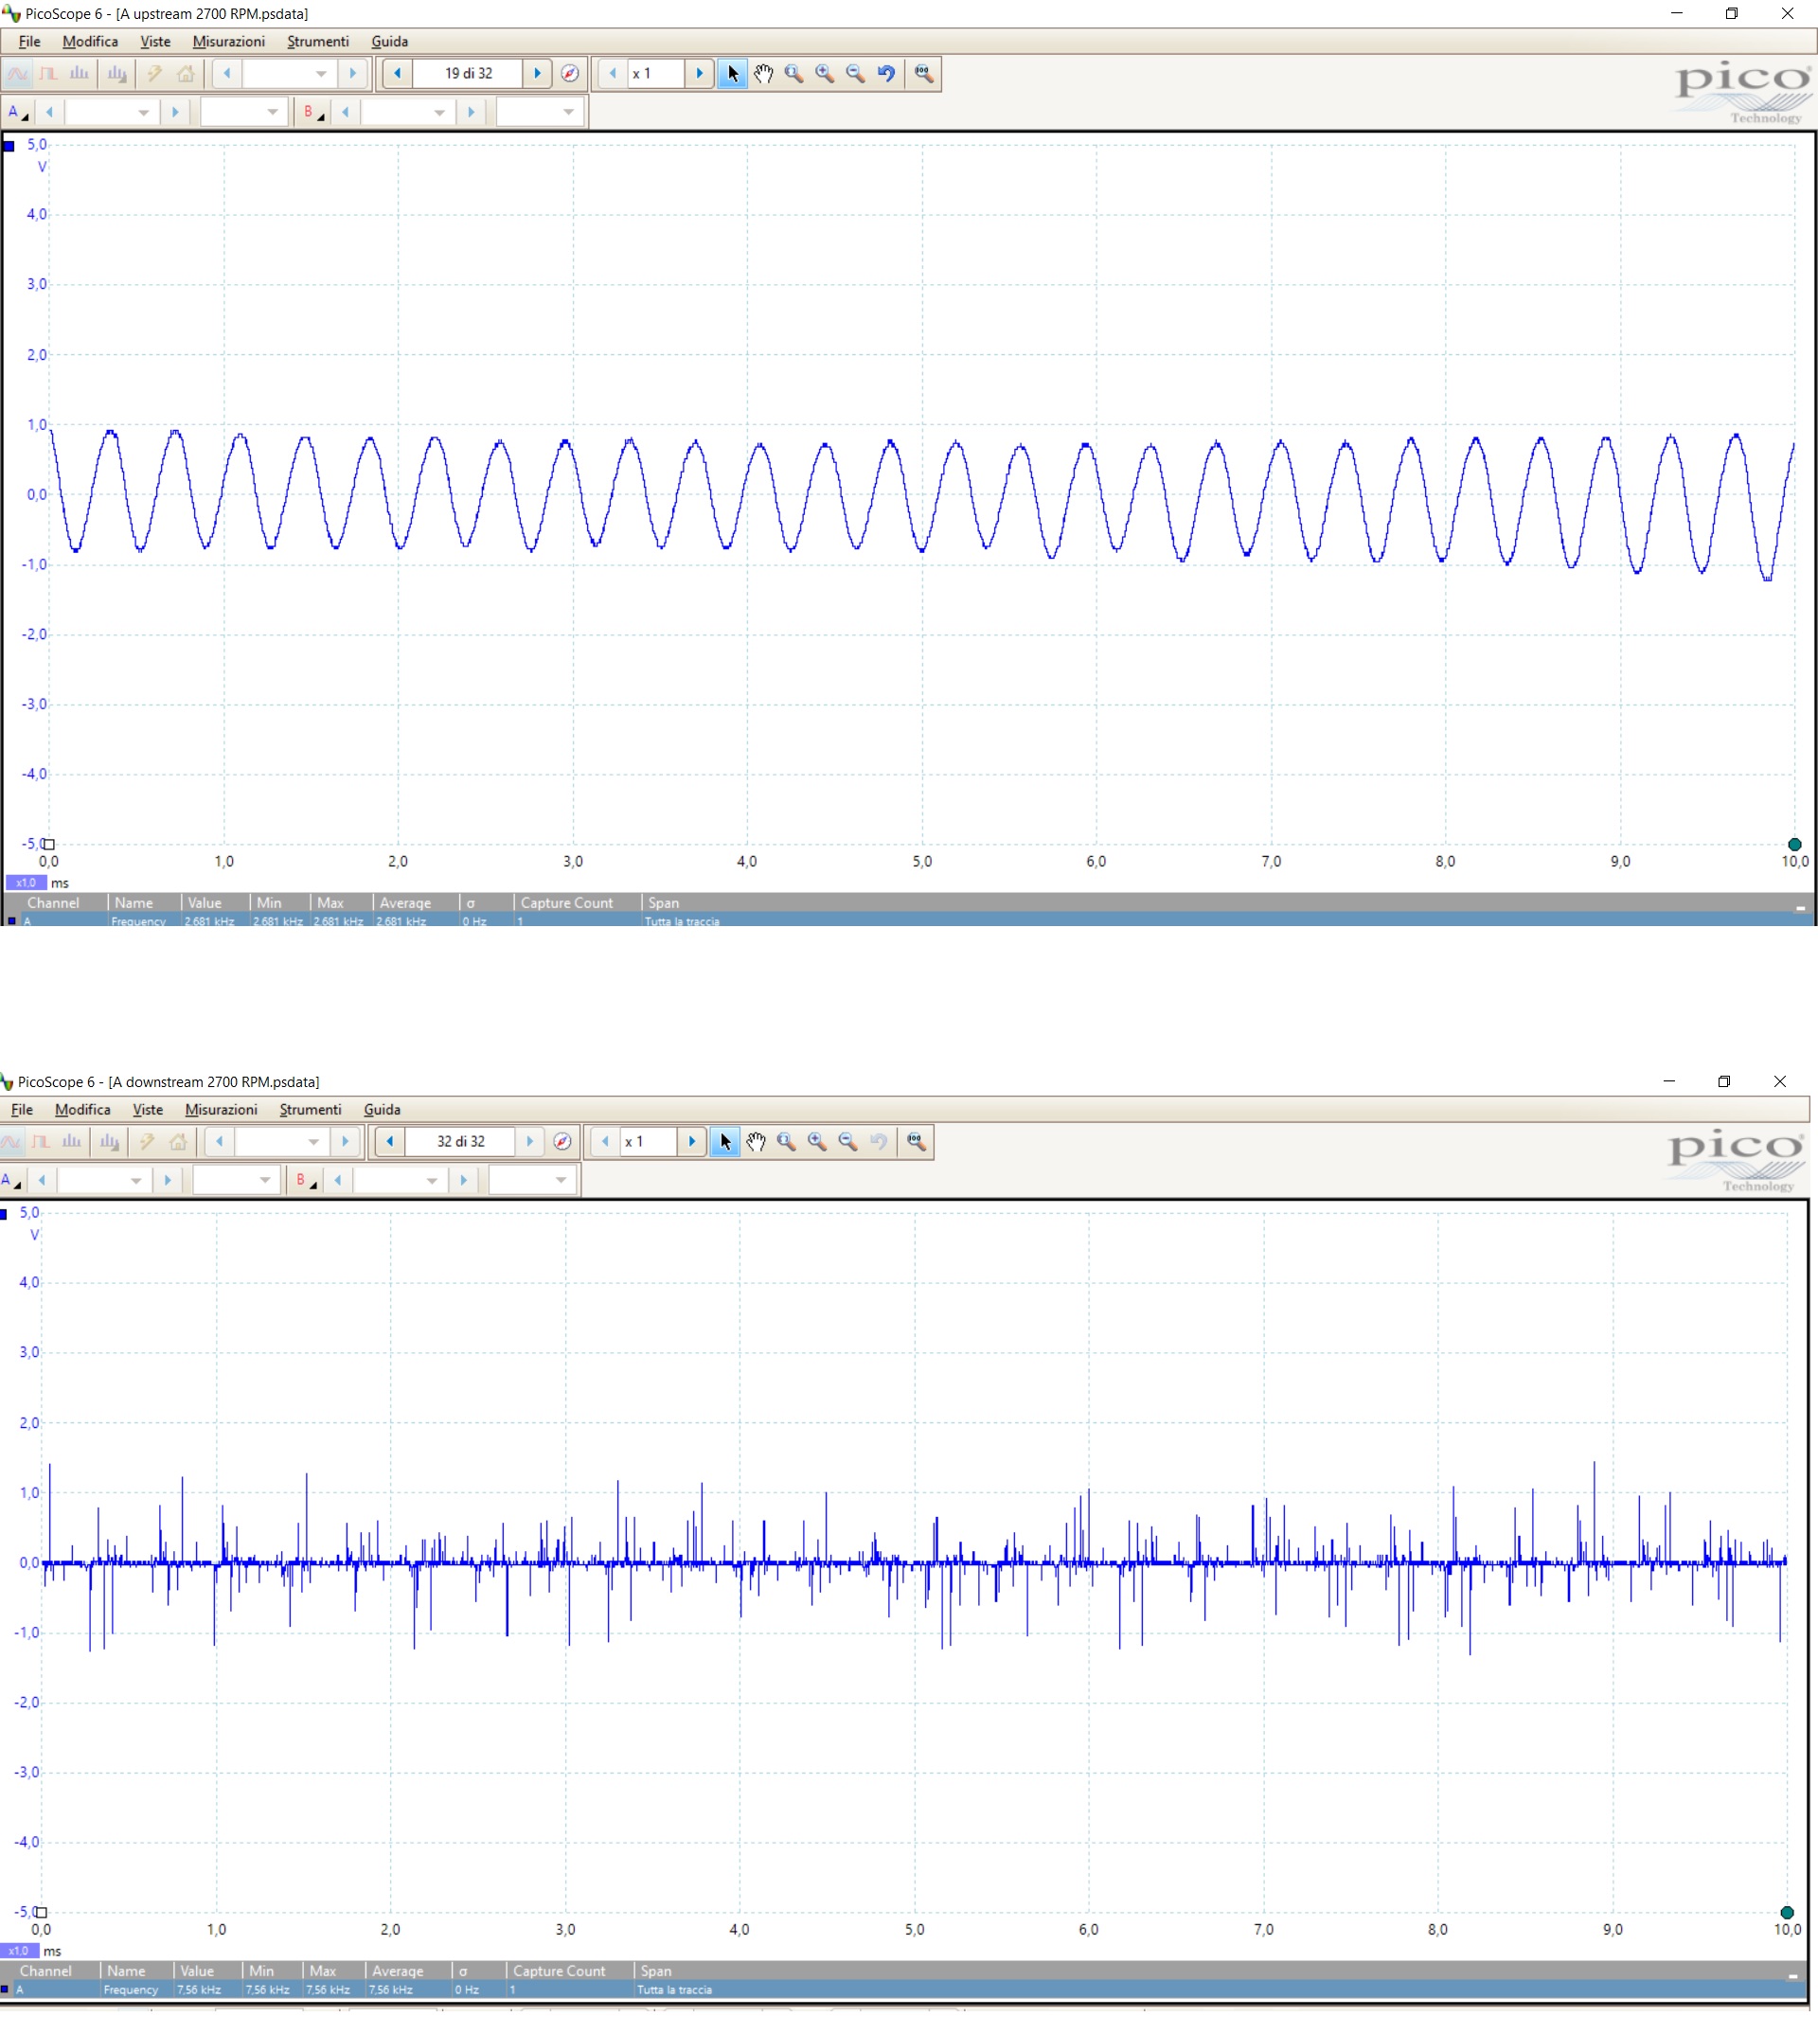Expand channel B coupling dropdown, upstream window

[567, 112]
